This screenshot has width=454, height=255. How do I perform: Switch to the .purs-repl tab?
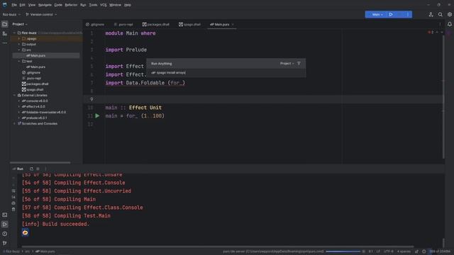coord(123,24)
